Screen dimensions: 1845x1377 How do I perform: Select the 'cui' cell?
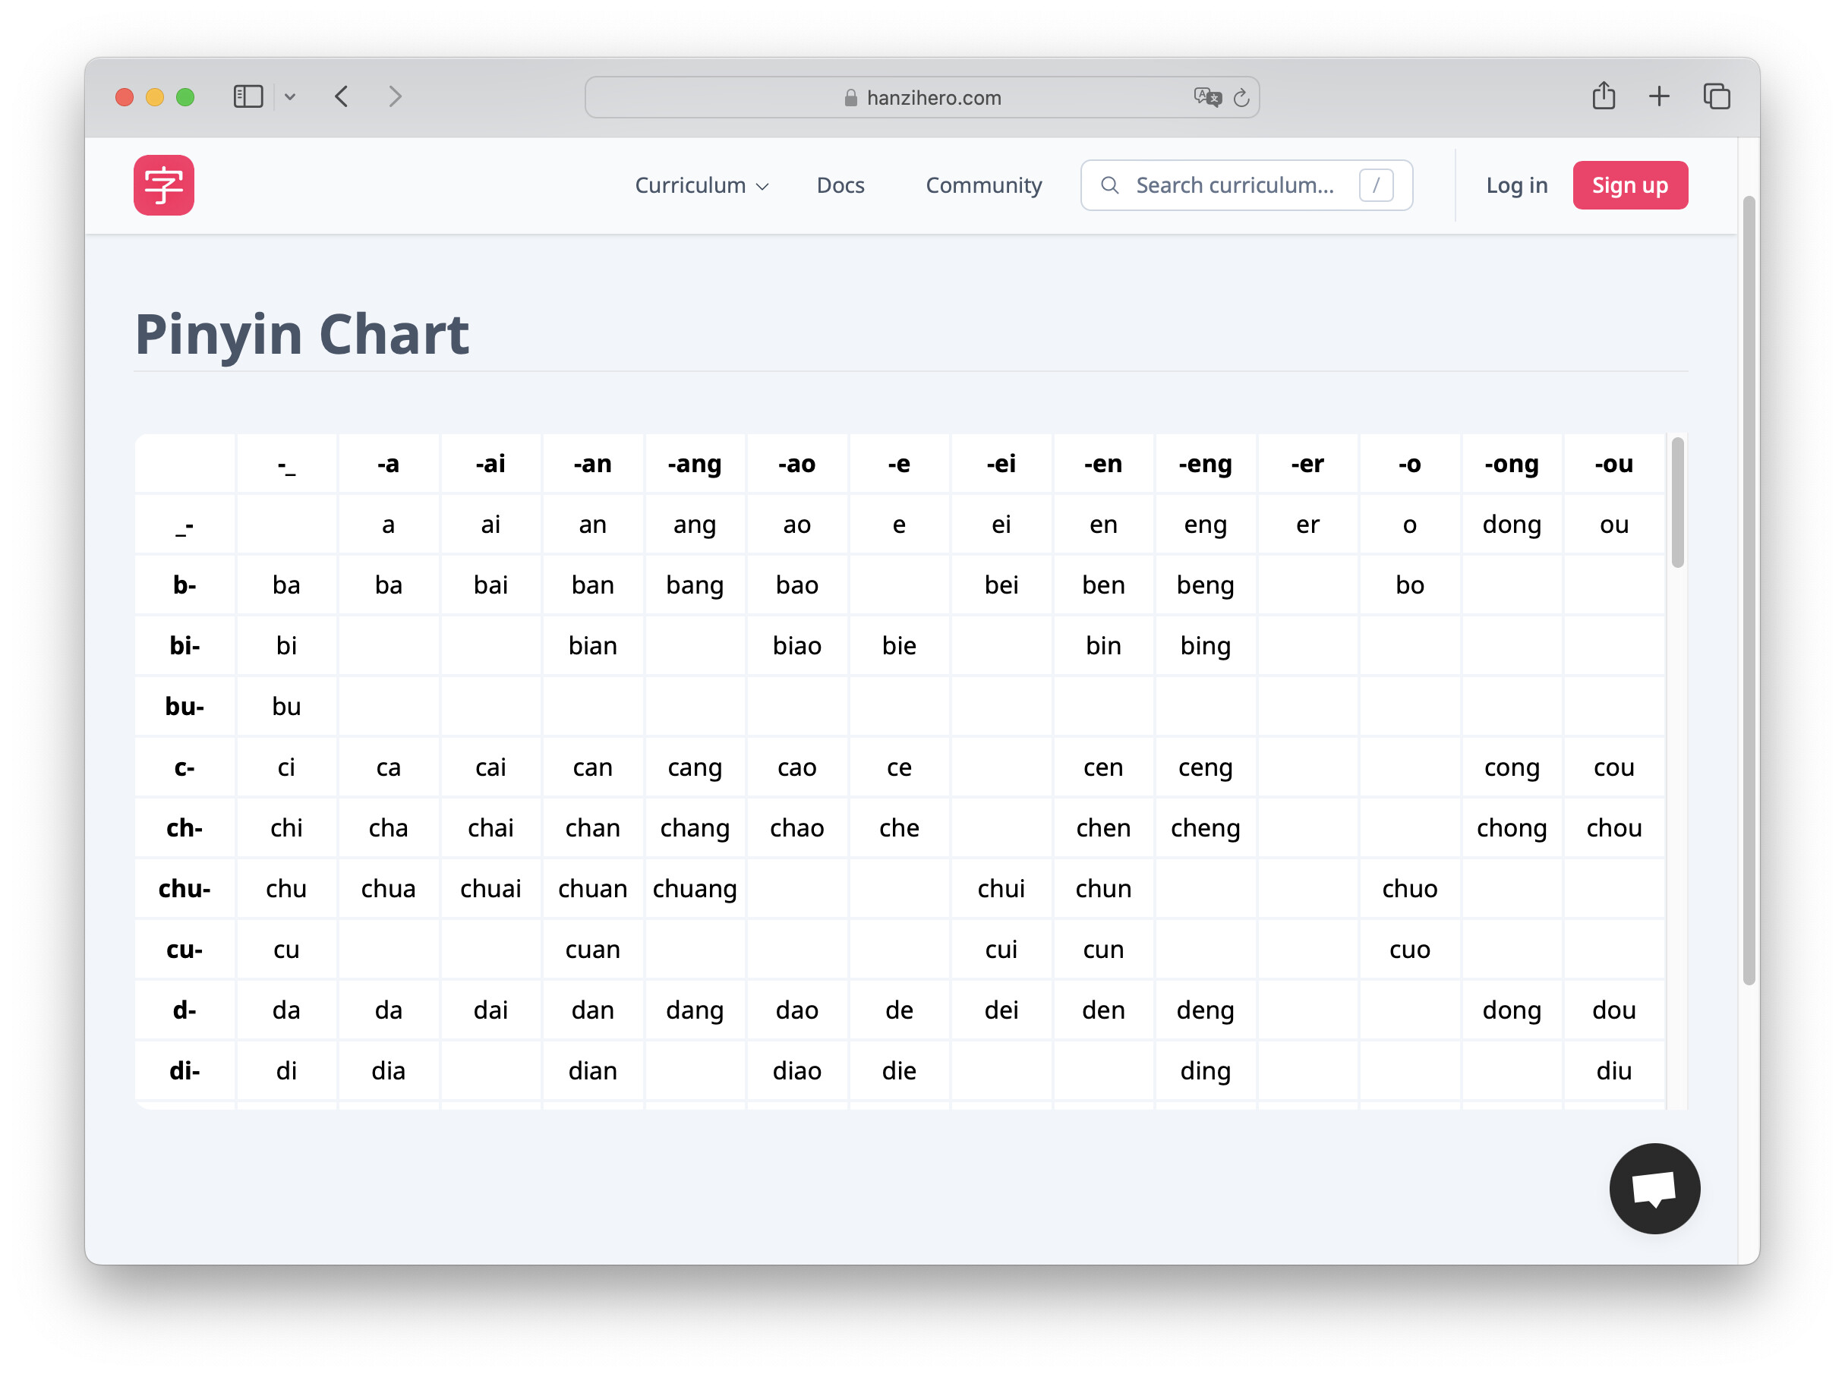tap(1001, 950)
